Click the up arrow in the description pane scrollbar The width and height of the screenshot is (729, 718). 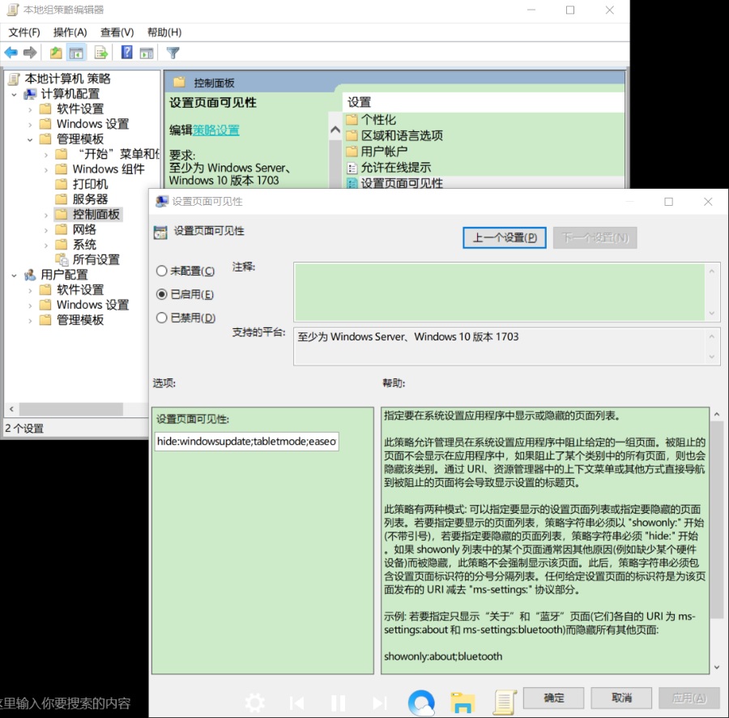[335, 130]
